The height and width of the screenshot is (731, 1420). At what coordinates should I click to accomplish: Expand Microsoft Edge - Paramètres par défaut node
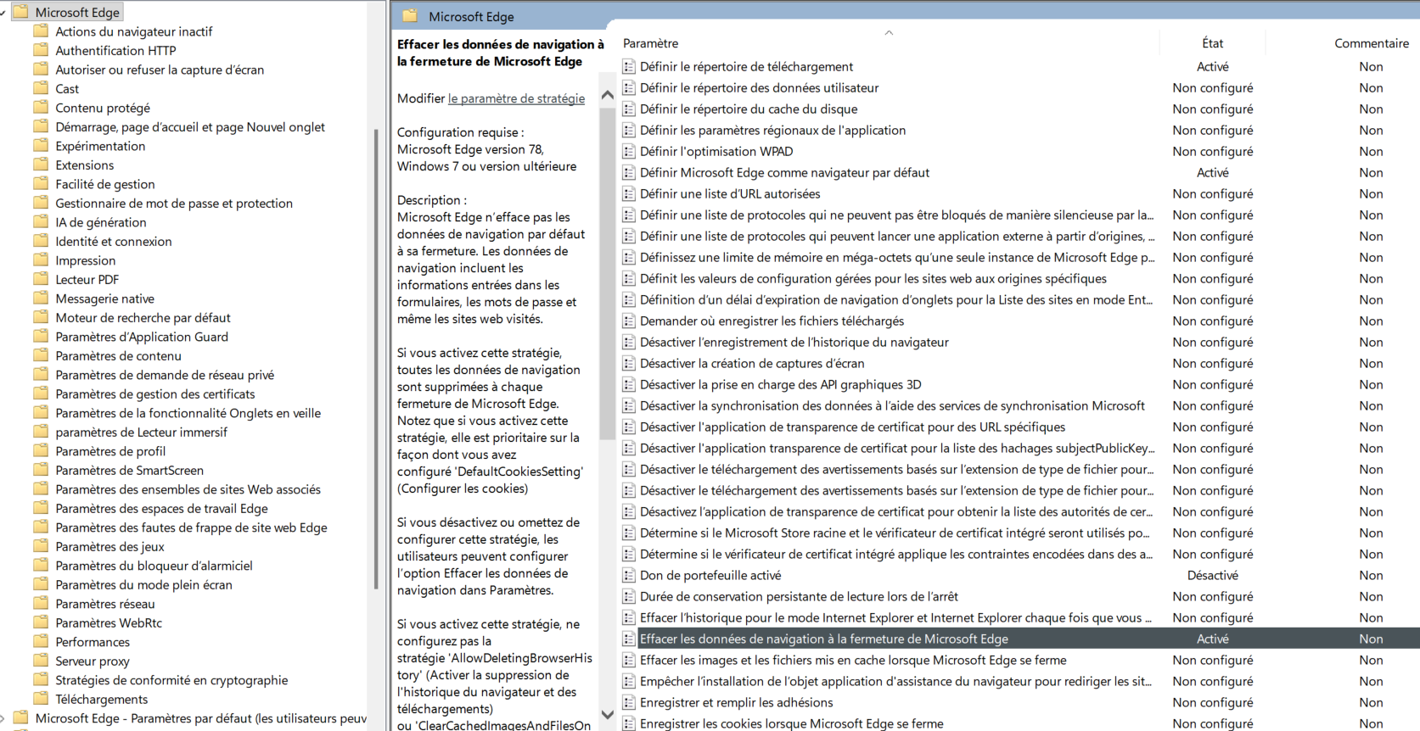pyautogui.click(x=3, y=718)
